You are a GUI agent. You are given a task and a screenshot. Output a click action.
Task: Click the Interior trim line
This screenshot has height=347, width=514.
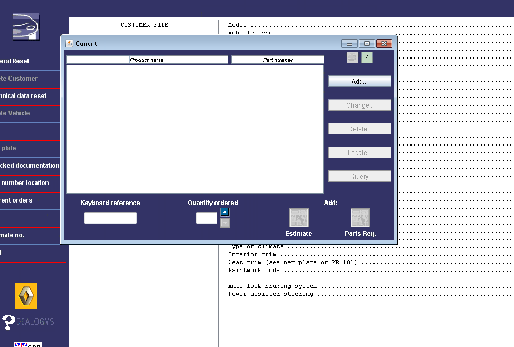coord(371,254)
